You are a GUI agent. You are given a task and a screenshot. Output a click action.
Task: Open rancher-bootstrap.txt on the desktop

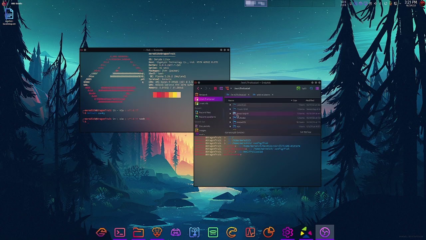[9, 17]
